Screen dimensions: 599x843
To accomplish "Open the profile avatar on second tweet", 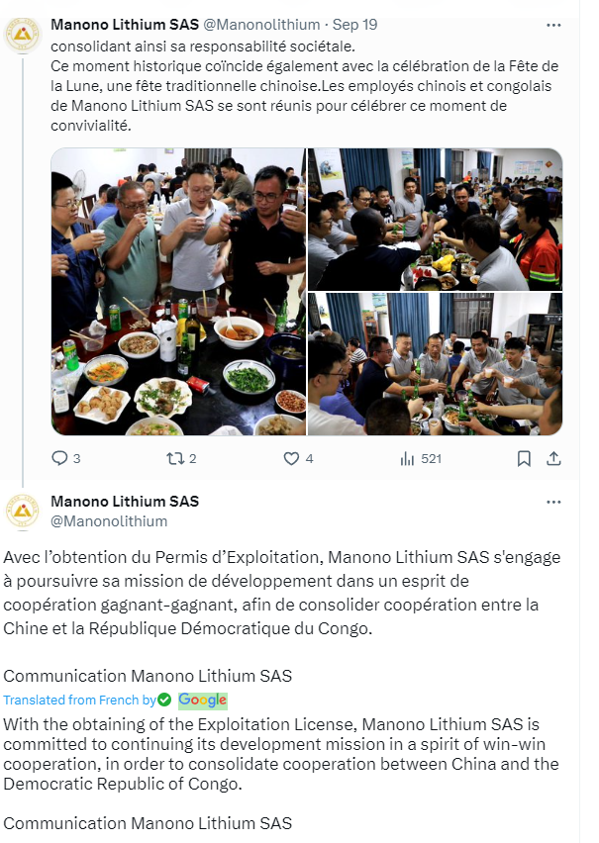I will [22, 511].
